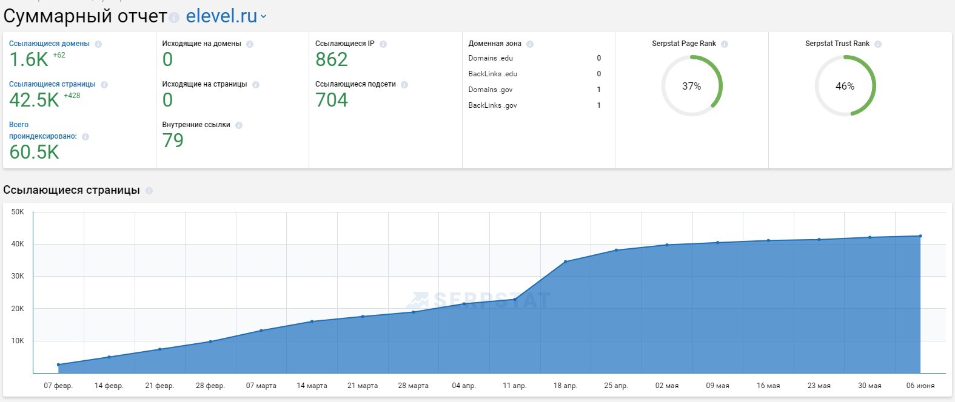
Task: Click info icon beside Ссылающиеся подсети
Action: coord(404,85)
